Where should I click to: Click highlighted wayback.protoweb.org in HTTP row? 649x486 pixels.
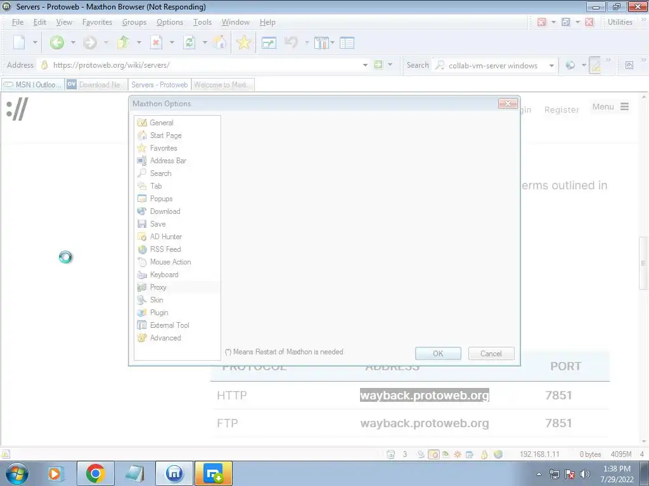(424, 395)
